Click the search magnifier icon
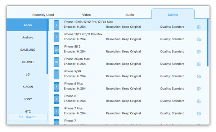216x132 pixels. 21,117
